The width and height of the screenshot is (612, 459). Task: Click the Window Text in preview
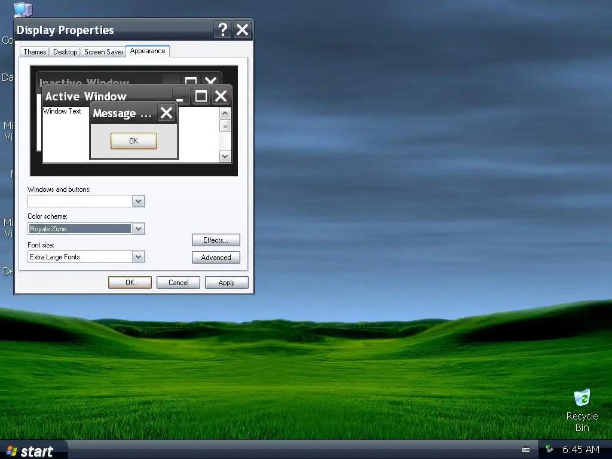pos(62,111)
